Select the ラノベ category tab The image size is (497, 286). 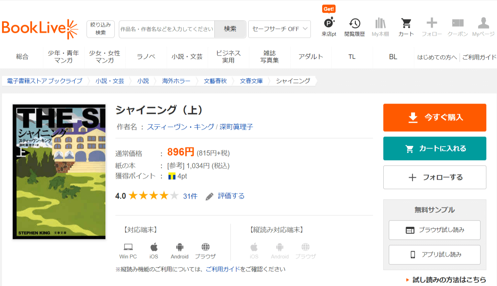146,57
